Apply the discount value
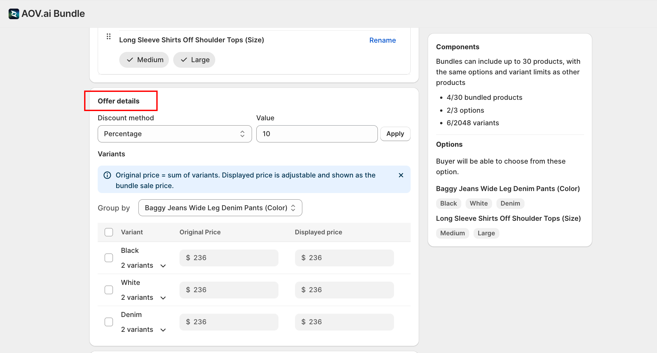657x353 pixels. tap(395, 134)
